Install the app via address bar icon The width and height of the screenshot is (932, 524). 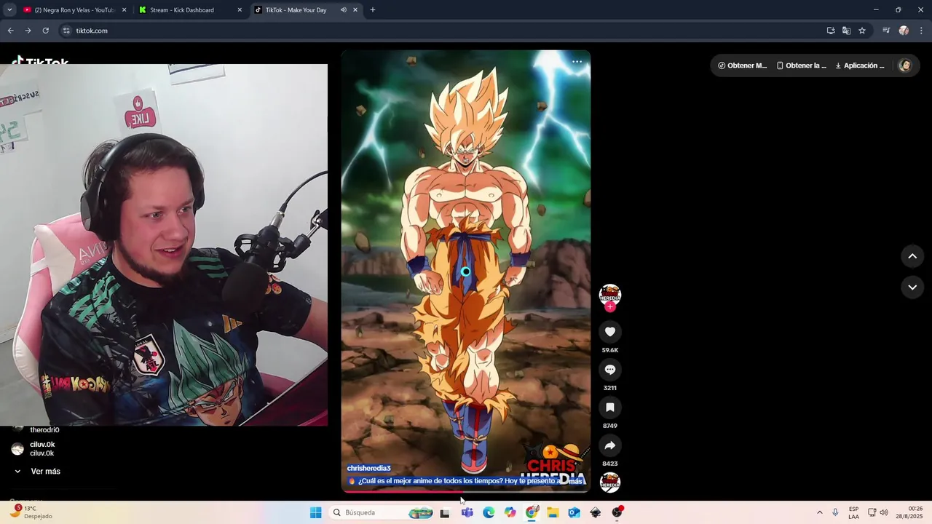831,31
